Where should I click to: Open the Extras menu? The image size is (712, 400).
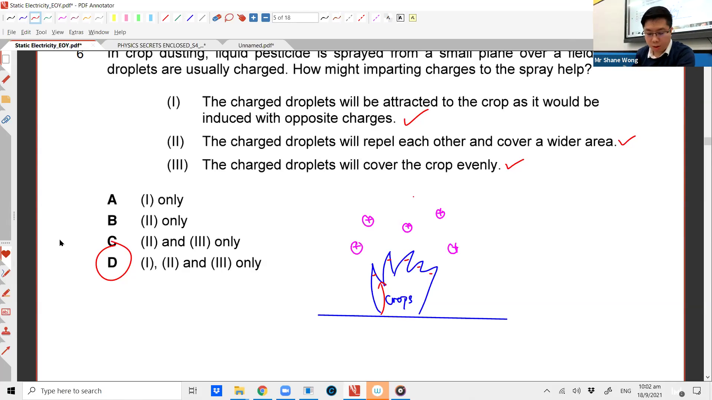[76, 32]
